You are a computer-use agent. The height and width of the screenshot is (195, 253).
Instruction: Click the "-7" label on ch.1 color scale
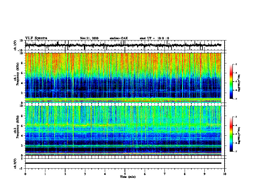(235, 99)
